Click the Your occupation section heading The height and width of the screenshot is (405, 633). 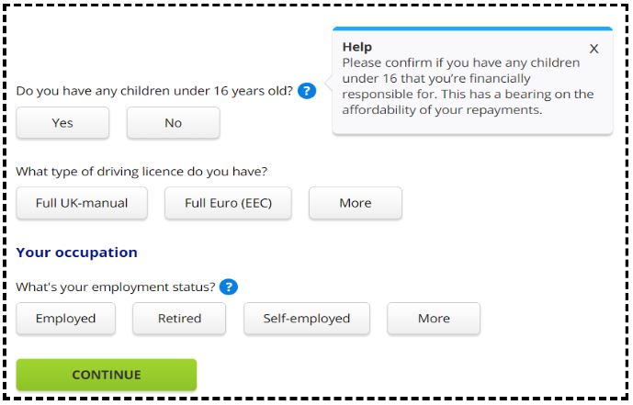click(76, 253)
